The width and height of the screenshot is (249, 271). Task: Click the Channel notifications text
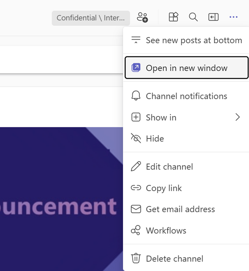point(186,96)
